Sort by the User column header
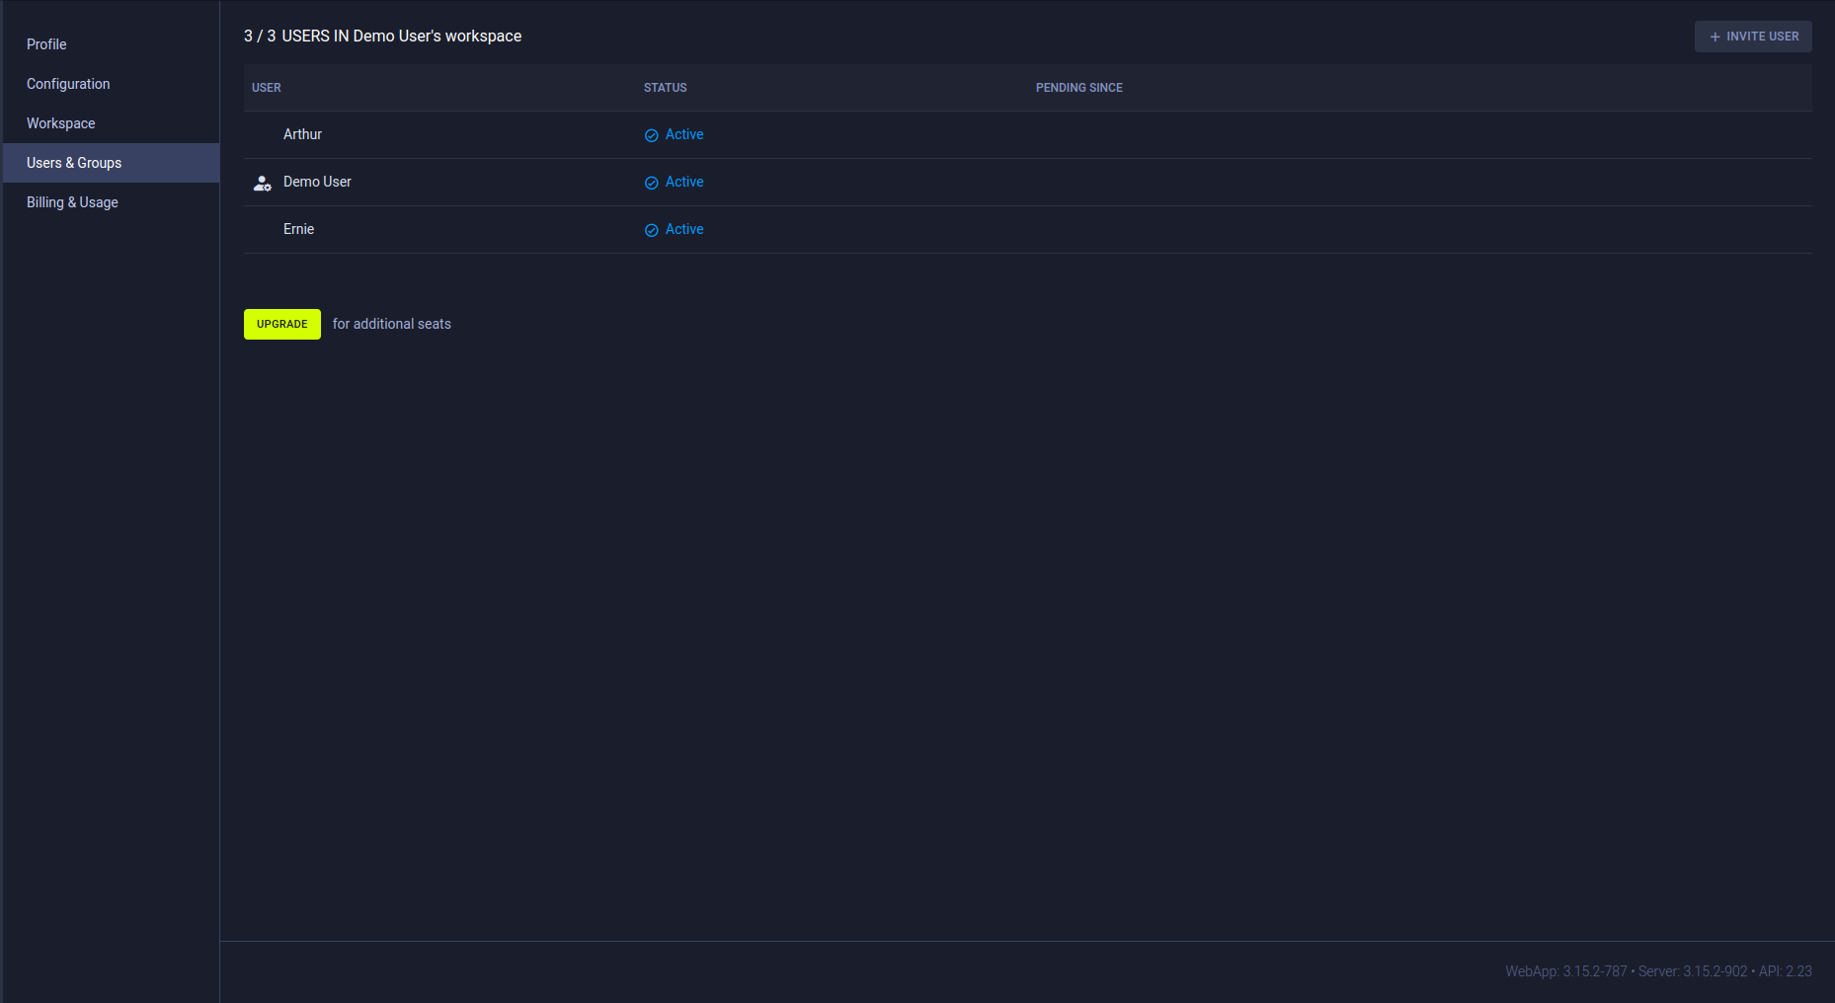1835x1003 pixels. (x=267, y=88)
